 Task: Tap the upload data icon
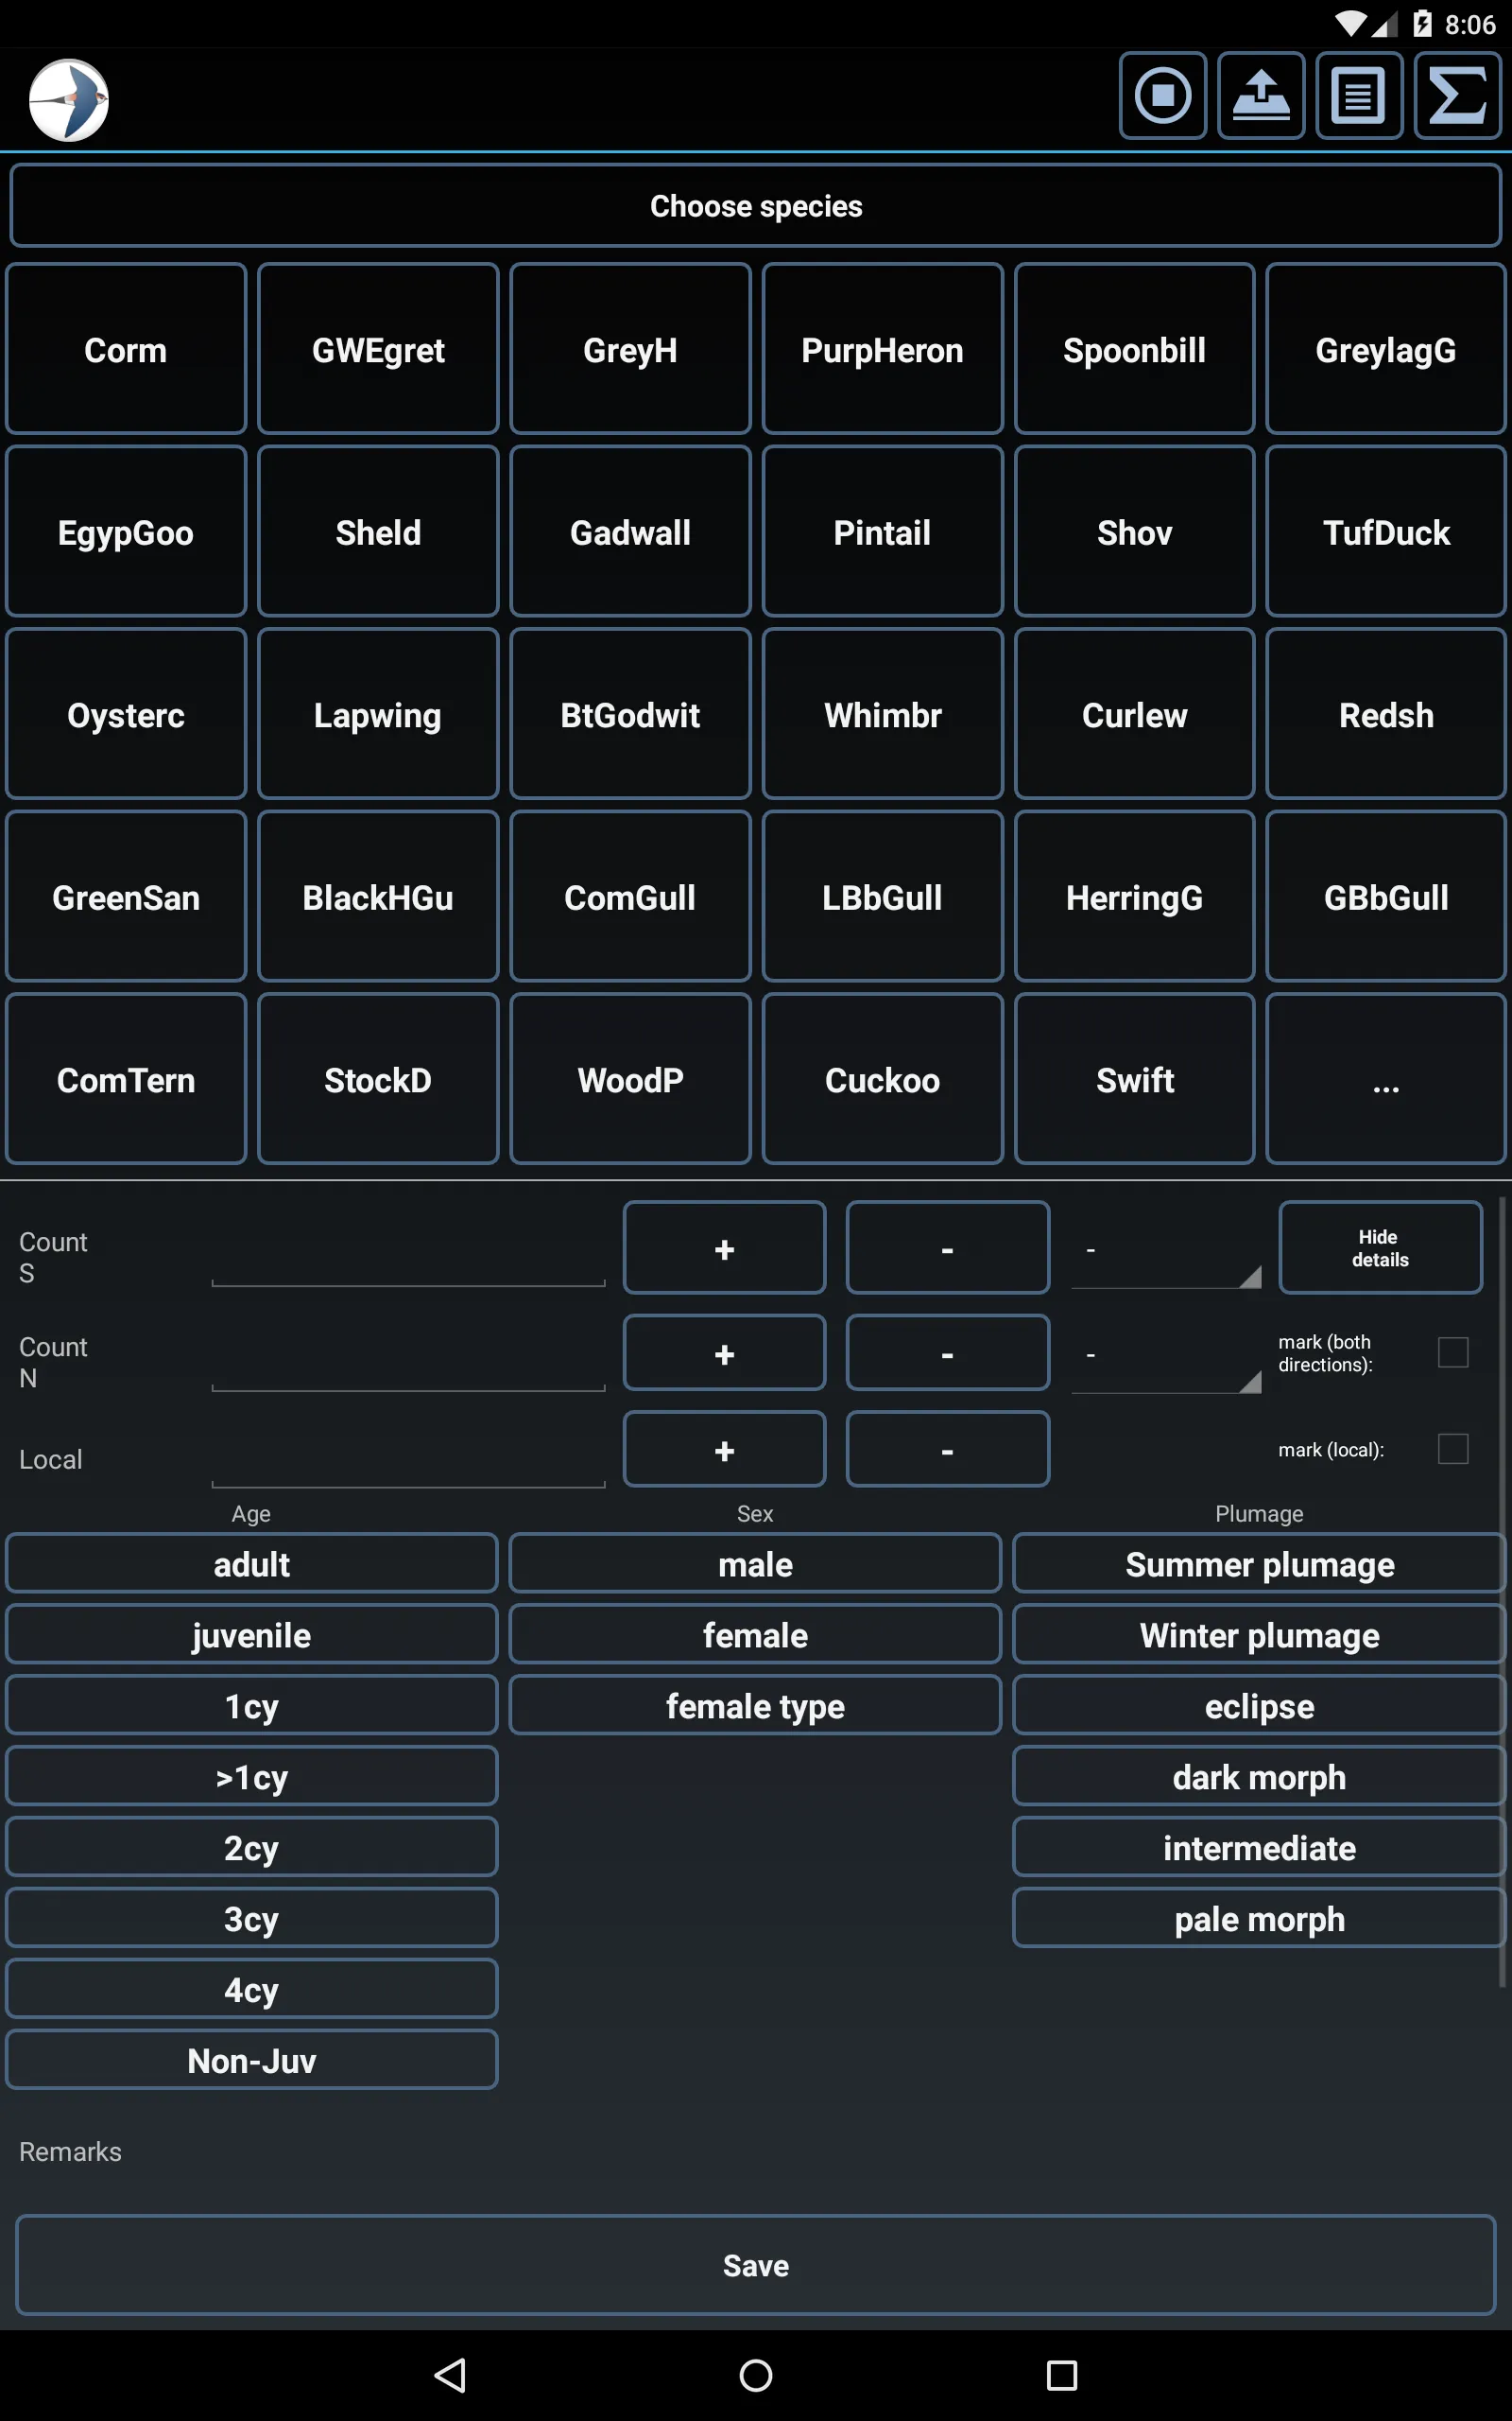(1261, 96)
